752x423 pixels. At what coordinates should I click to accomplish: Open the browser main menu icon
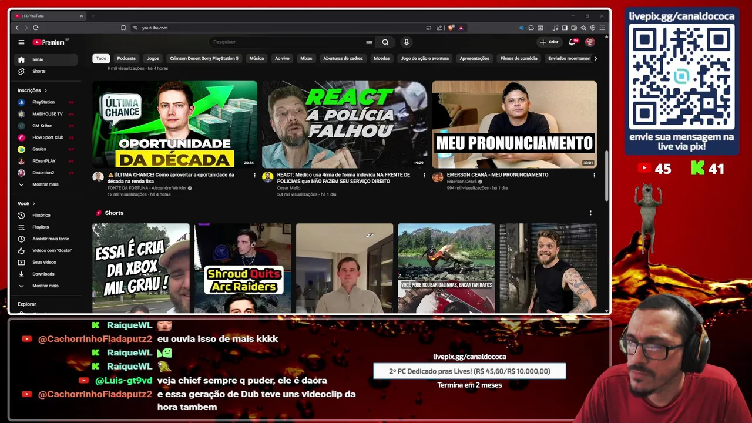pos(602,28)
